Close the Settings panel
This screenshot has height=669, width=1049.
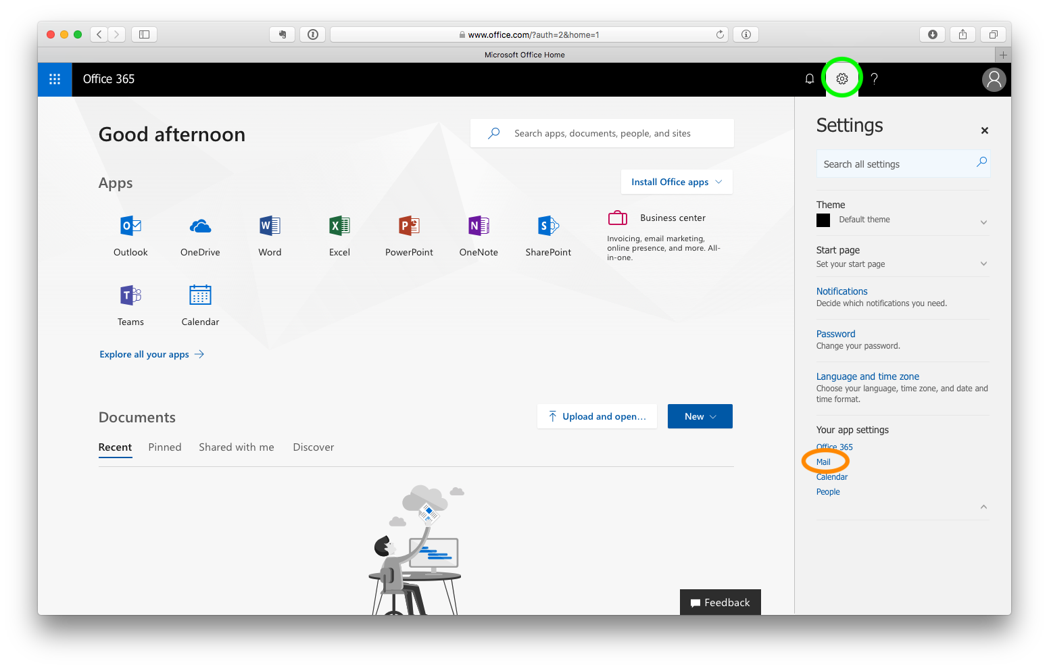coord(985,130)
